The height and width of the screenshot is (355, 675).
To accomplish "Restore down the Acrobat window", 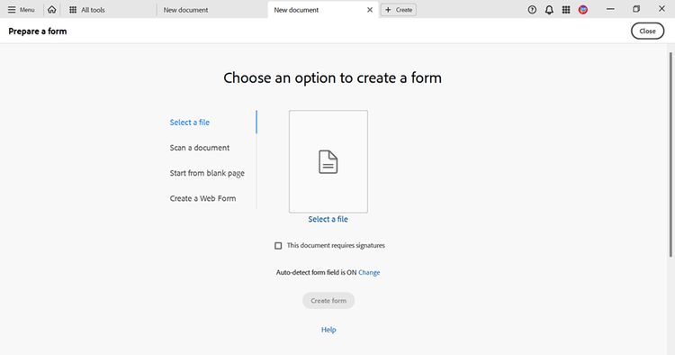I will coord(636,9).
